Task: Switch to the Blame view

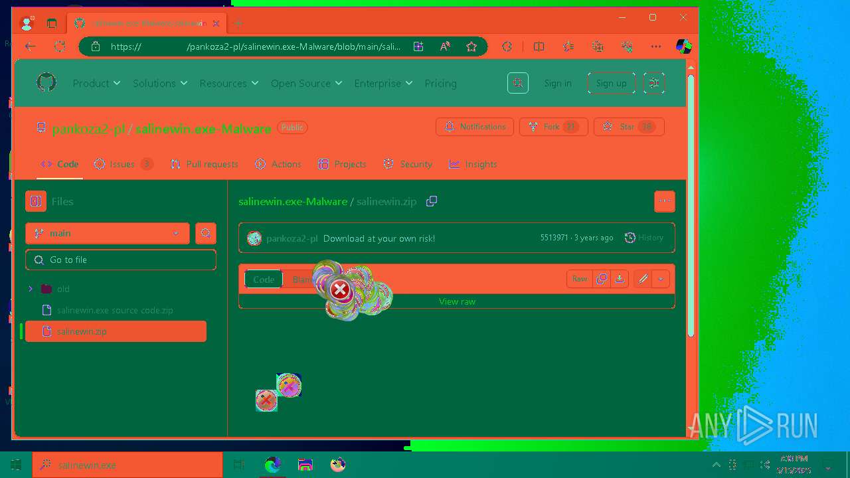Action: pyautogui.click(x=302, y=279)
